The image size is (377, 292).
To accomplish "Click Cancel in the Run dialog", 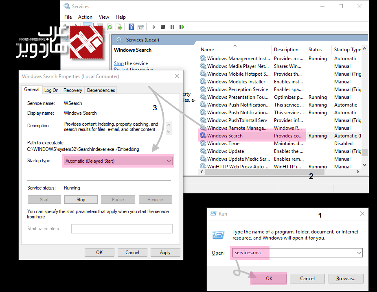I will [307, 278].
